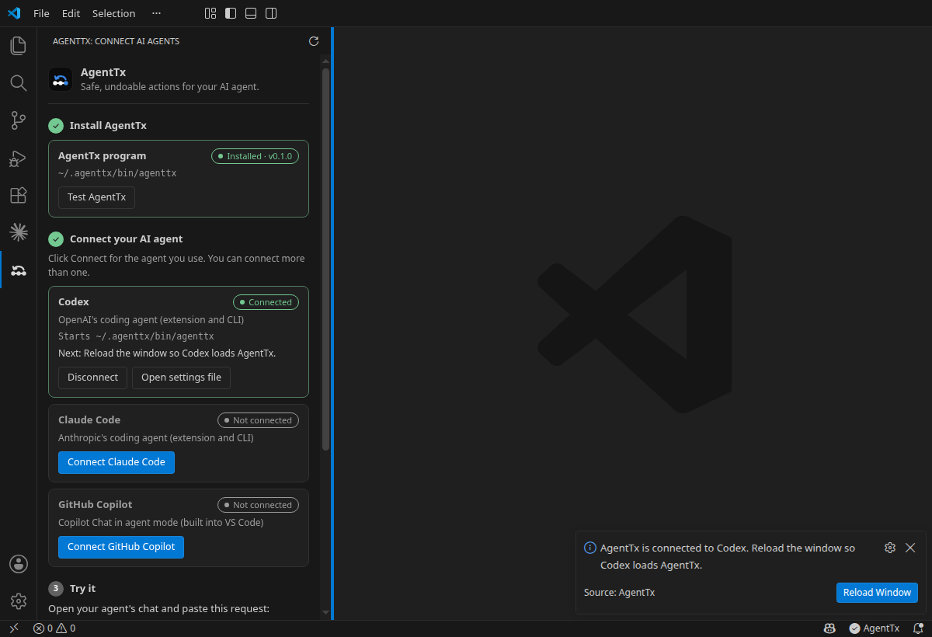This screenshot has width=932, height=637.
Task: Click green checkmark beside Connect your AI agent
Action: coord(56,239)
